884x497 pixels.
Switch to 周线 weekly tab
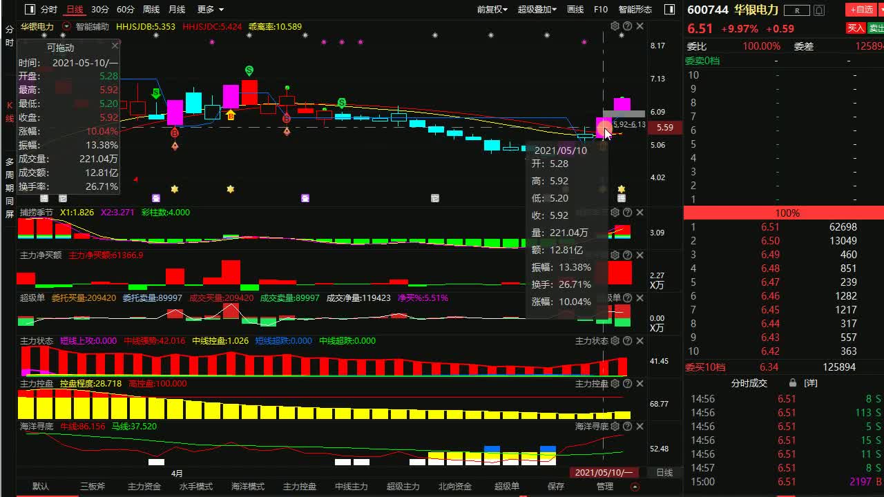point(151,10)
